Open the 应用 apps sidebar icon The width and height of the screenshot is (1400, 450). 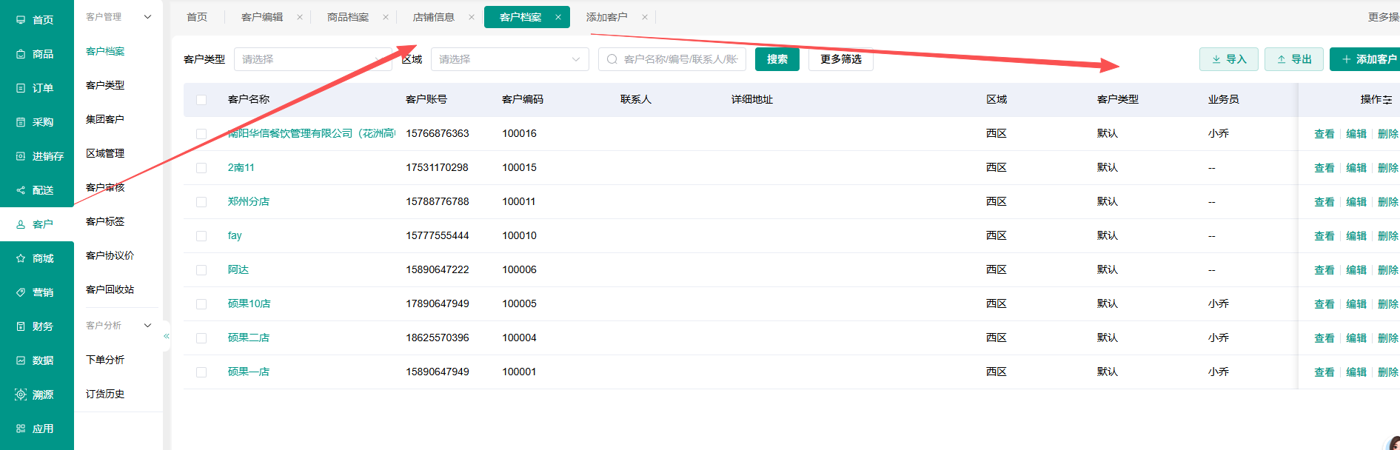click(x=21, y=429)
